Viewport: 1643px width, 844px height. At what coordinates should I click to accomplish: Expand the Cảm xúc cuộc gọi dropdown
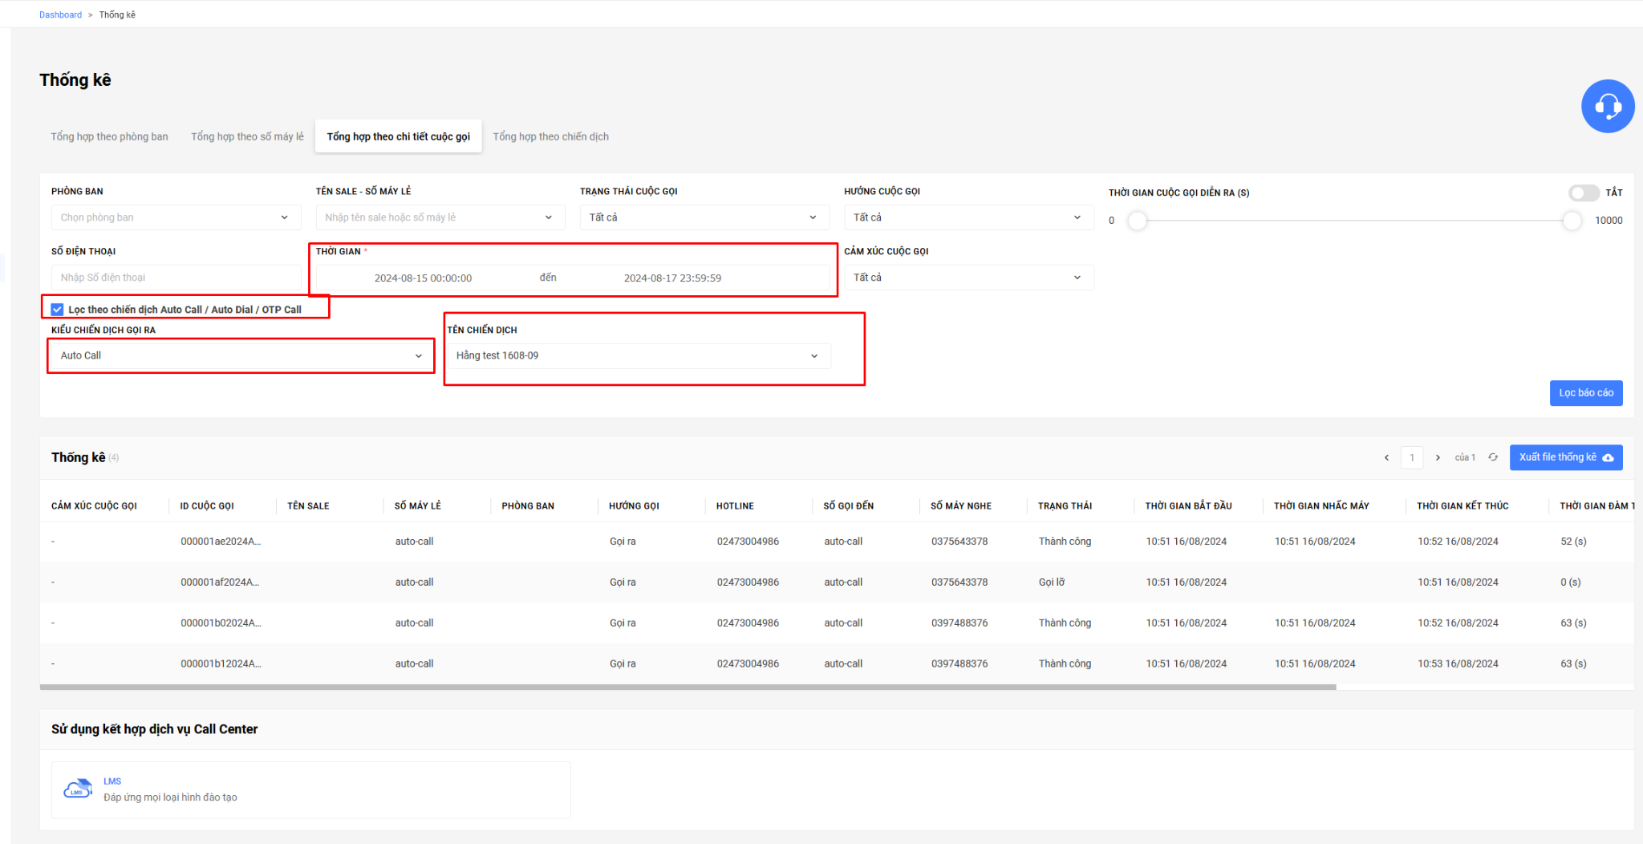[968, 278]
